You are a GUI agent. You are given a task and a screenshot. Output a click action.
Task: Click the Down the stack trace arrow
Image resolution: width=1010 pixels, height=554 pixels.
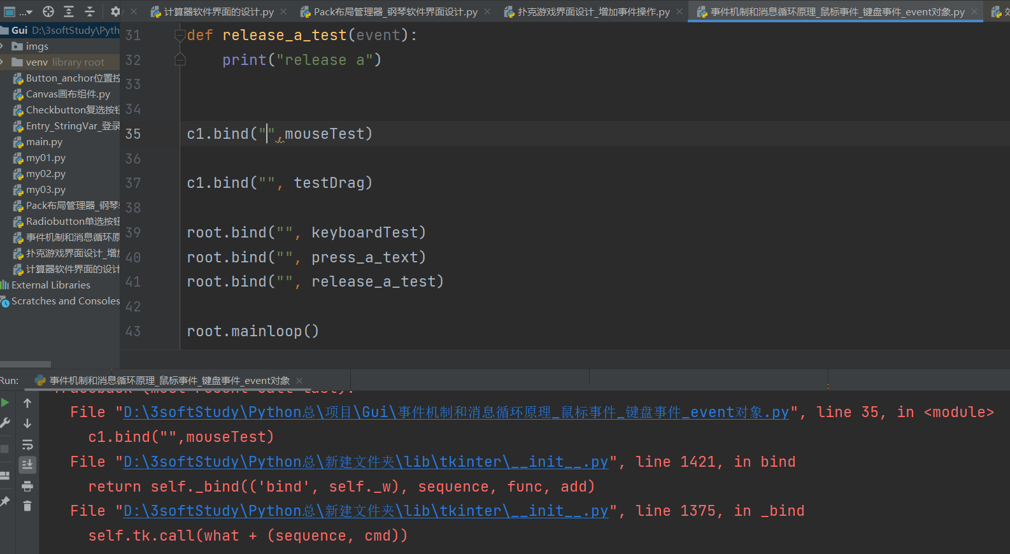(x=27, y=423)
